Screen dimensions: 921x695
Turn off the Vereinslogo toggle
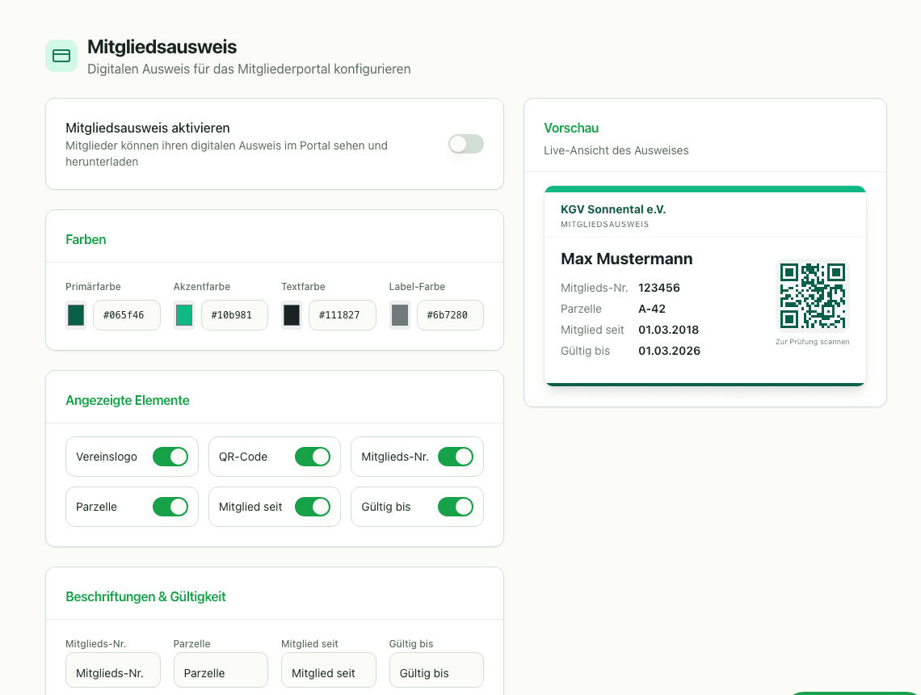[x=170, y=457]
